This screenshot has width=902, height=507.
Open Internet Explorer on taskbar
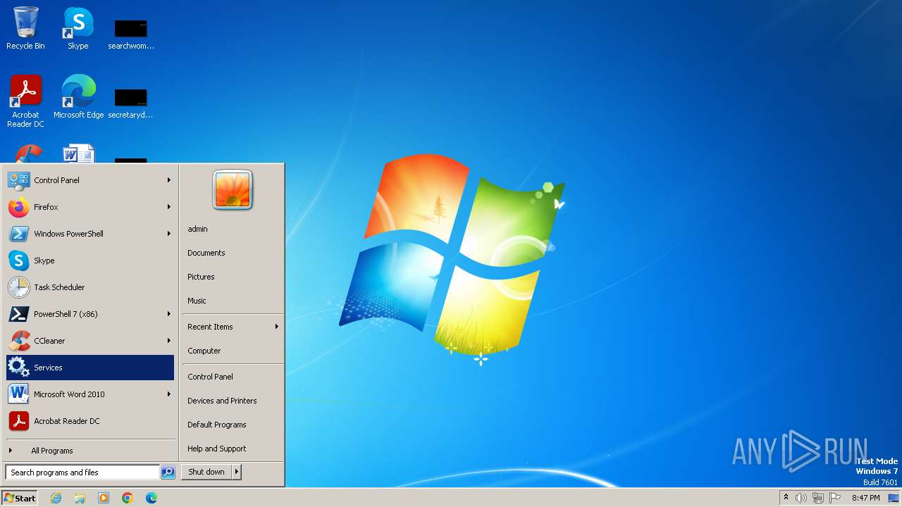click(x=56, y=498)
